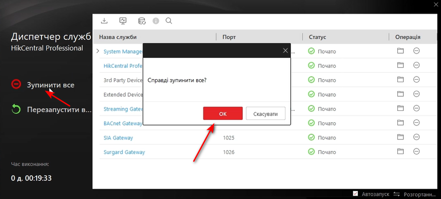Open folder for SIA Gateway service
The width and height of the screenshot is (441, 199).
(400, 137)
